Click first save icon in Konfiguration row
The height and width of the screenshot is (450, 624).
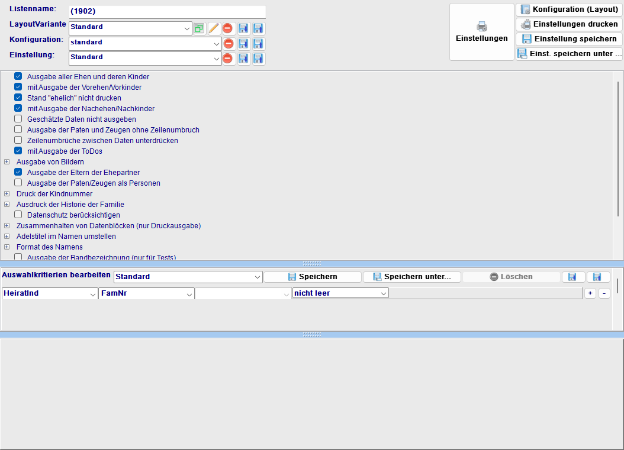243,44
